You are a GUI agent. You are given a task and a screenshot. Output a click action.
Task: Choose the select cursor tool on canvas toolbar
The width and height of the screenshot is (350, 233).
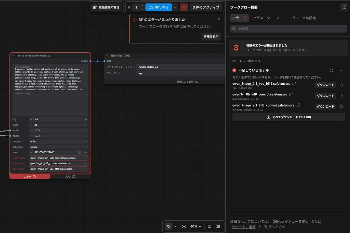click(169, 226)
